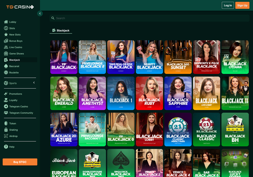Open Take Deal or Risk Blackjack
This screenshot has height=177, width=253.
pos(121,57)
